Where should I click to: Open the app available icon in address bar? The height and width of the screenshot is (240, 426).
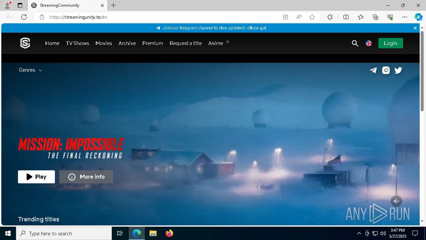tap(286, 17)
